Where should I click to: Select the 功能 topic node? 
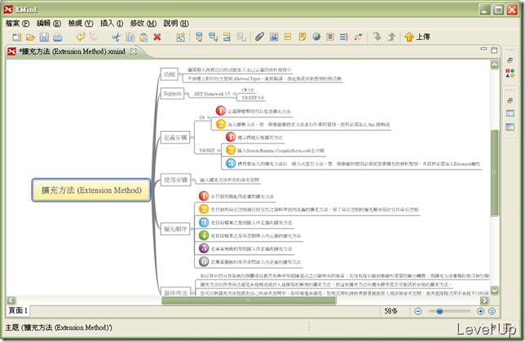pos(169,74)
